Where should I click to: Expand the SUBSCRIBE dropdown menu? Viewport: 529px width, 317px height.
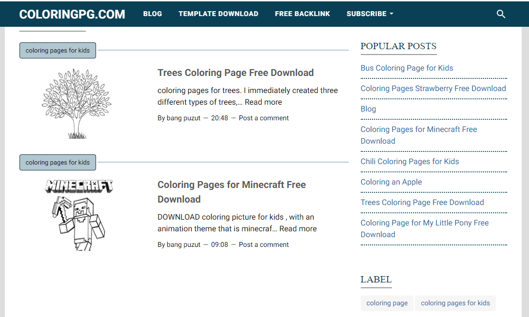tap(370, 14)
